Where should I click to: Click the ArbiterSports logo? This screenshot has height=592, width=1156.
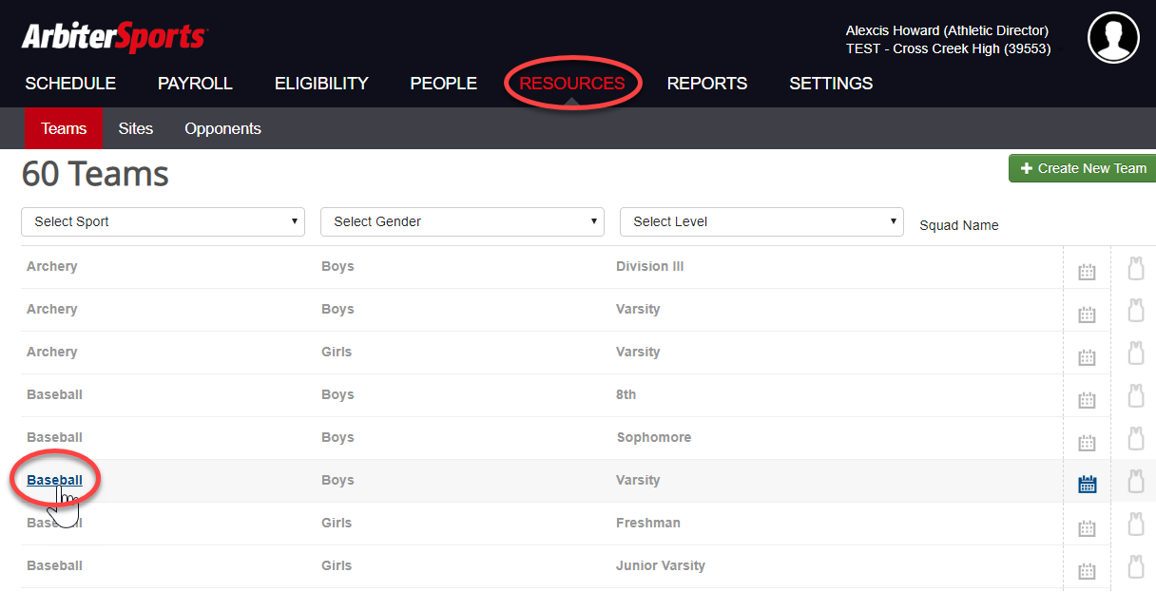(x=114, y=38)
